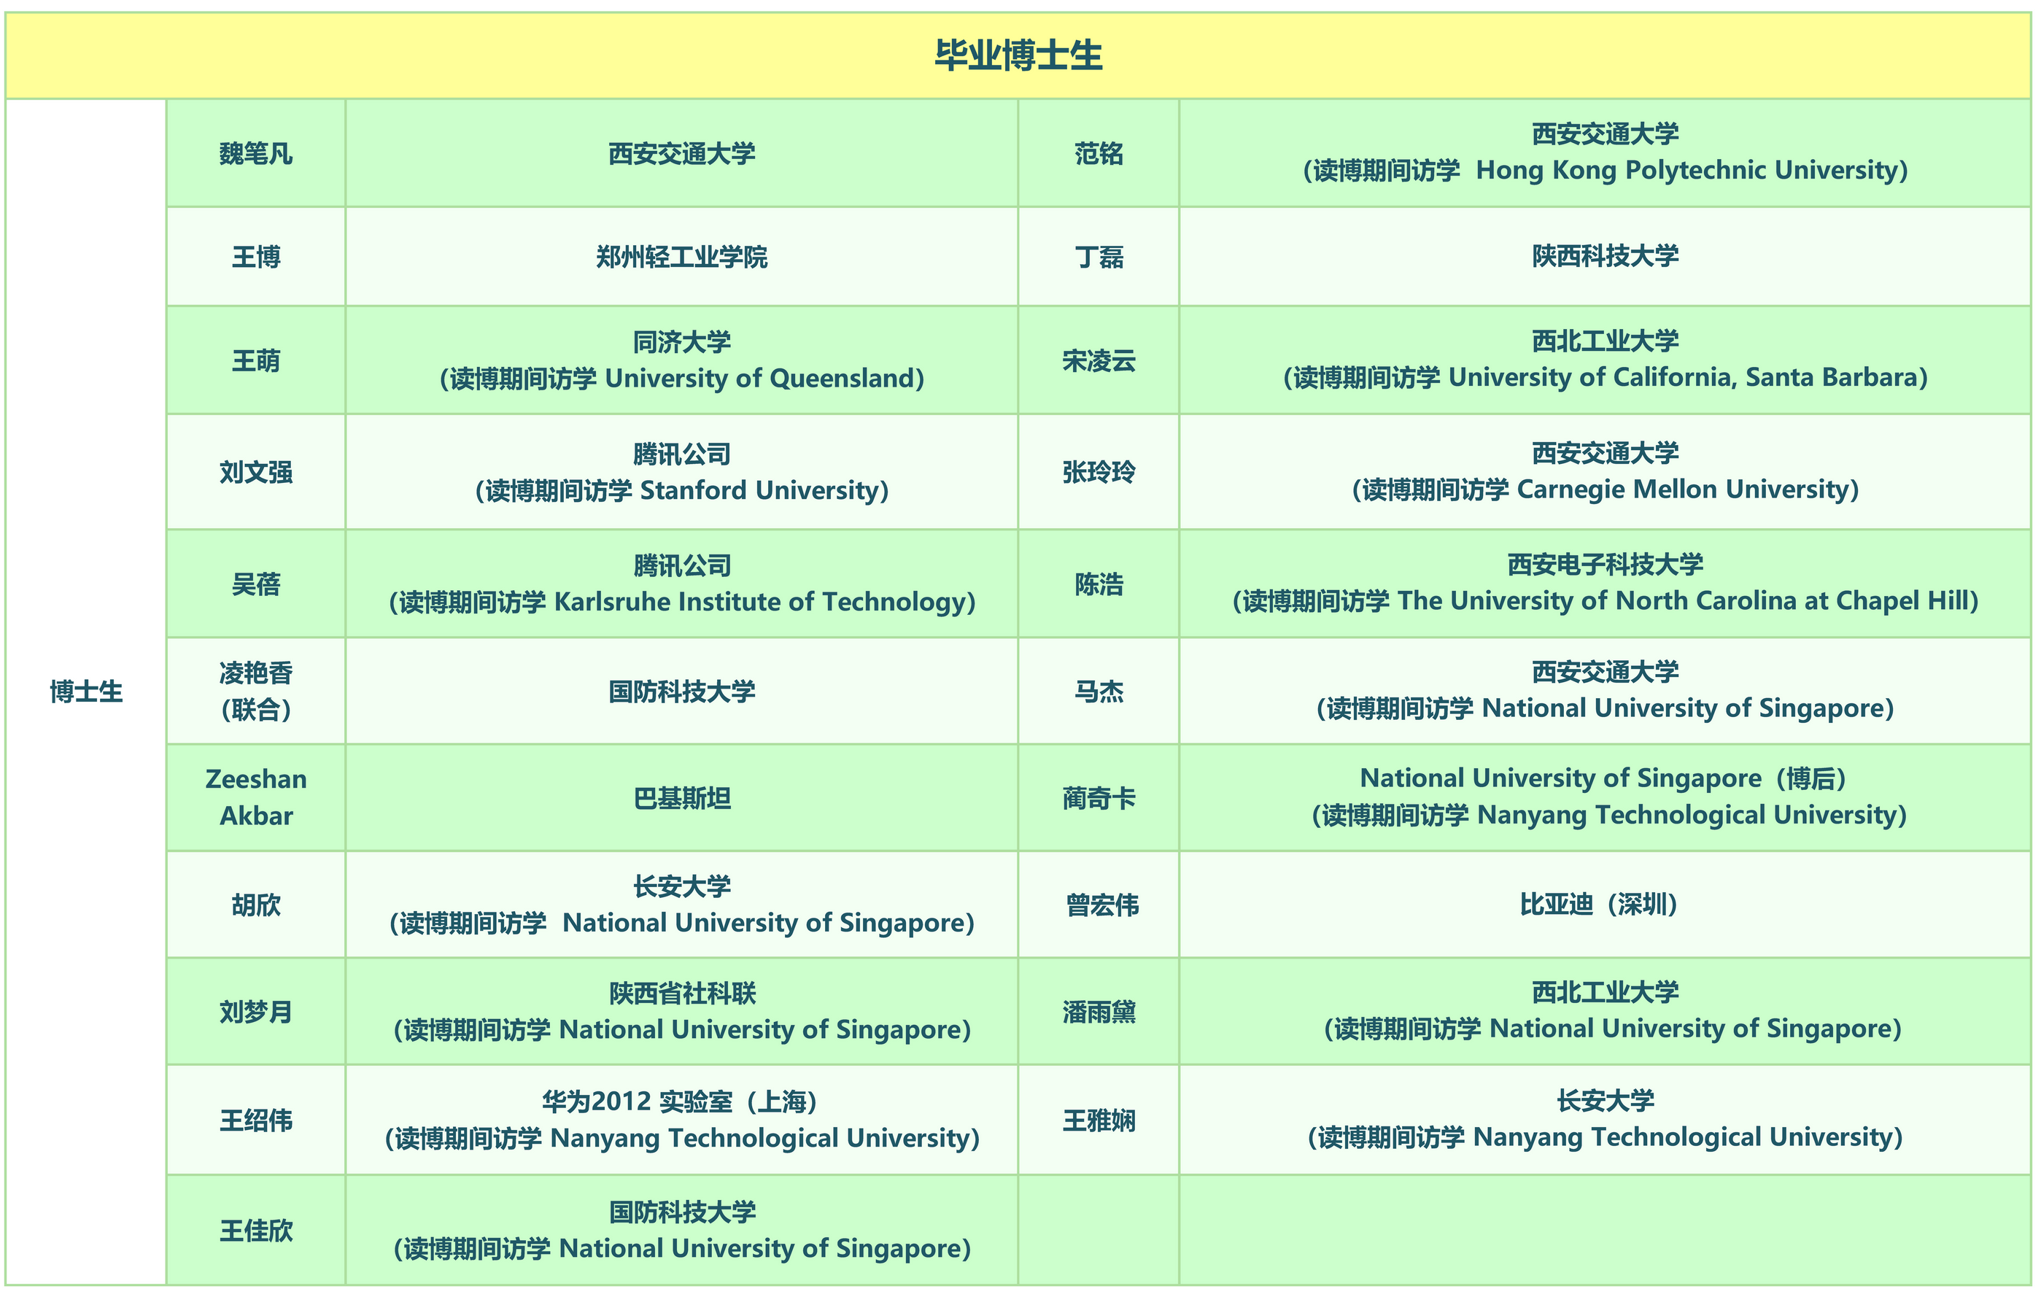
Task: Click the name 魏笔凡
Action: click(x=256, y=153)
